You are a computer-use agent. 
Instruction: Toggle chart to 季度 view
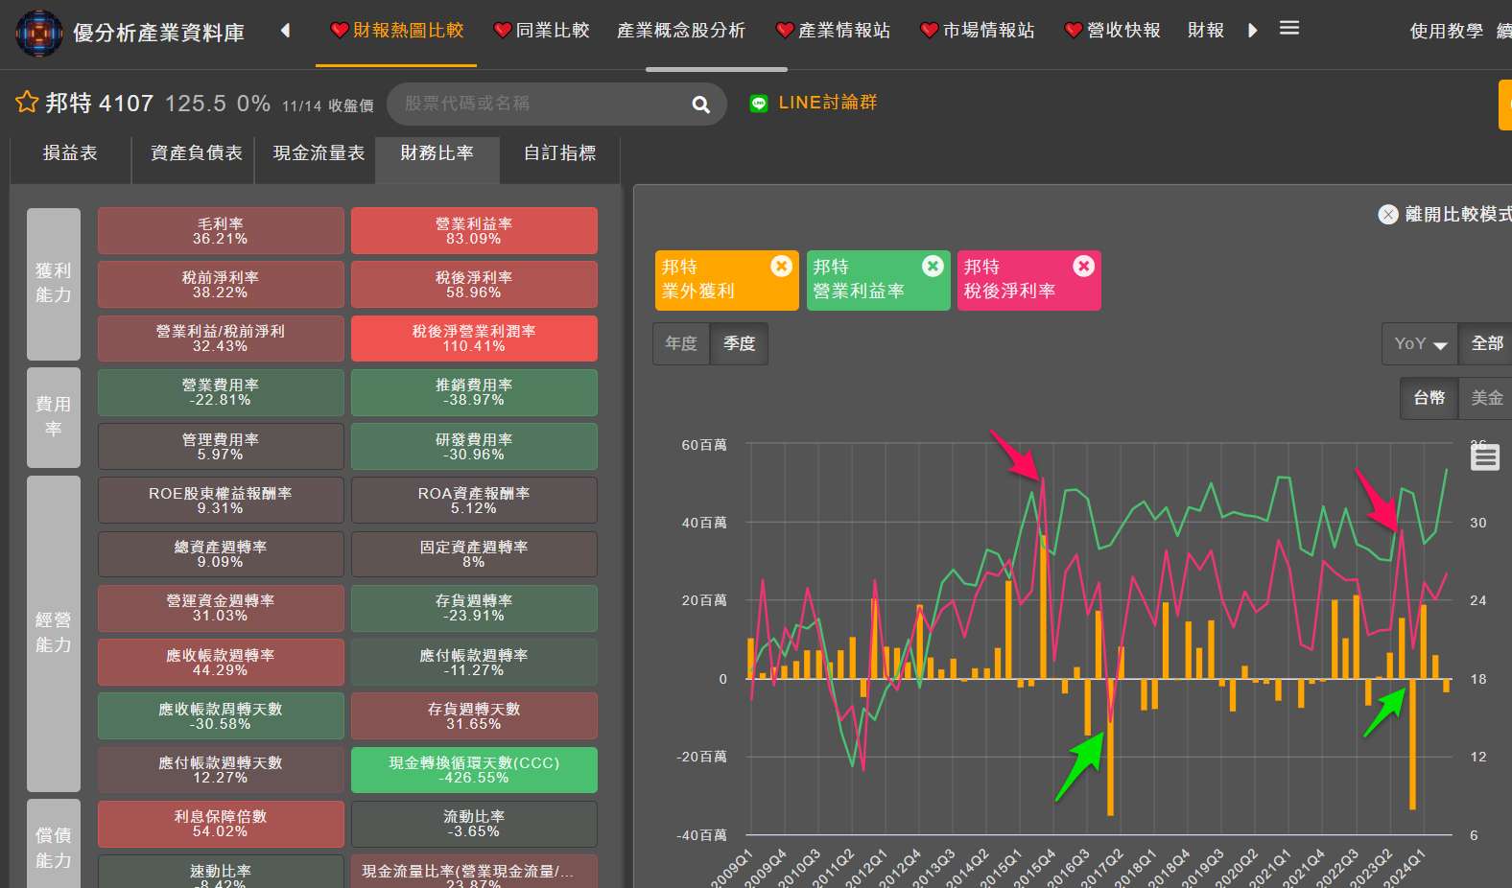[739, 343]
